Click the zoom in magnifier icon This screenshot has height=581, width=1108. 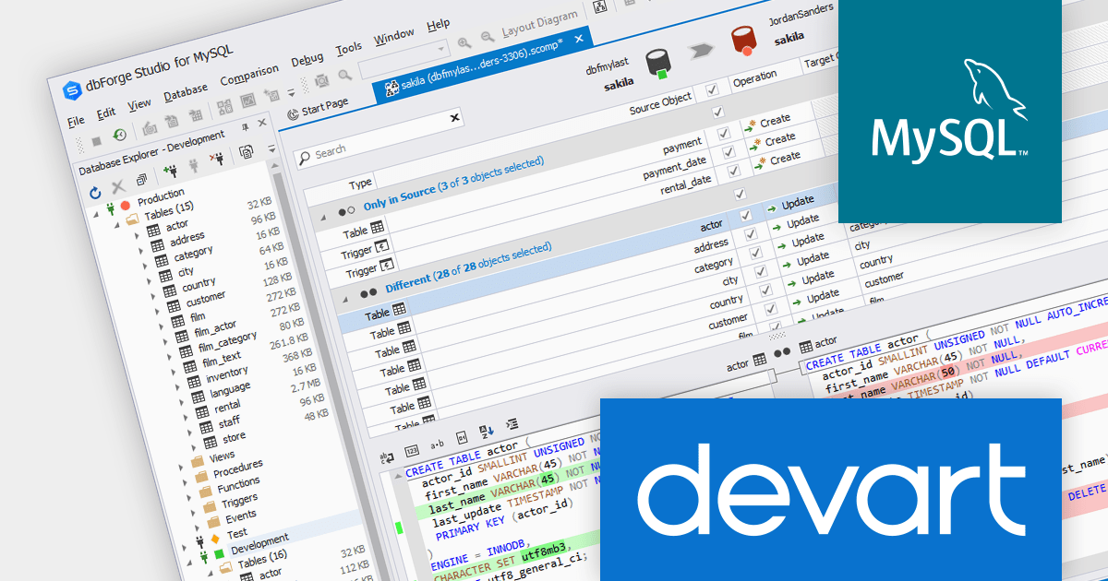[464, 41]
